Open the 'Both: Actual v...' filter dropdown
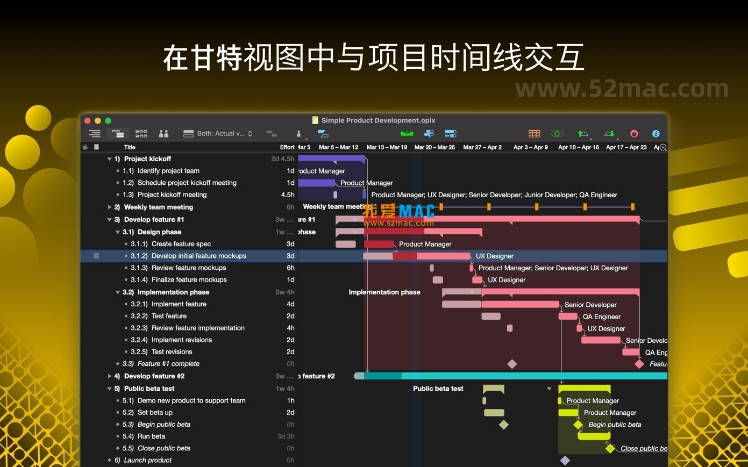 (217, 133)
